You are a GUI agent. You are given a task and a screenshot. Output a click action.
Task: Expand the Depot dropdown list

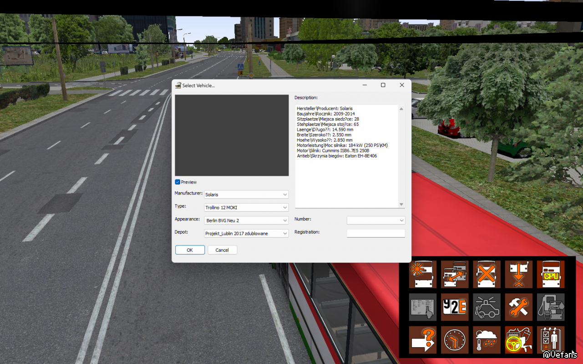[246, 234]
